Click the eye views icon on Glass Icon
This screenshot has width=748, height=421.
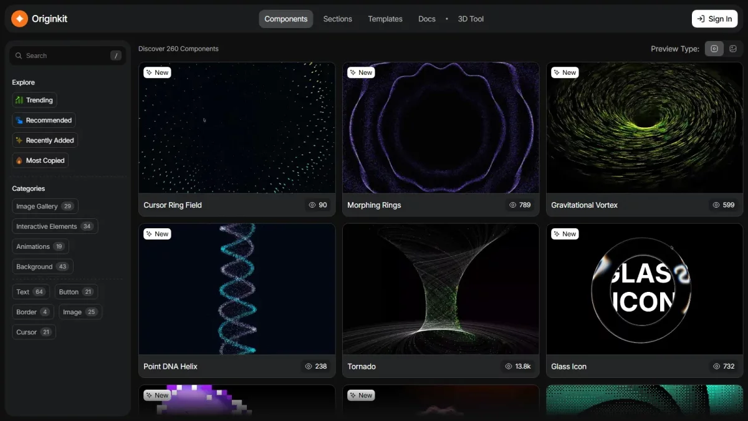click(717, 366)
